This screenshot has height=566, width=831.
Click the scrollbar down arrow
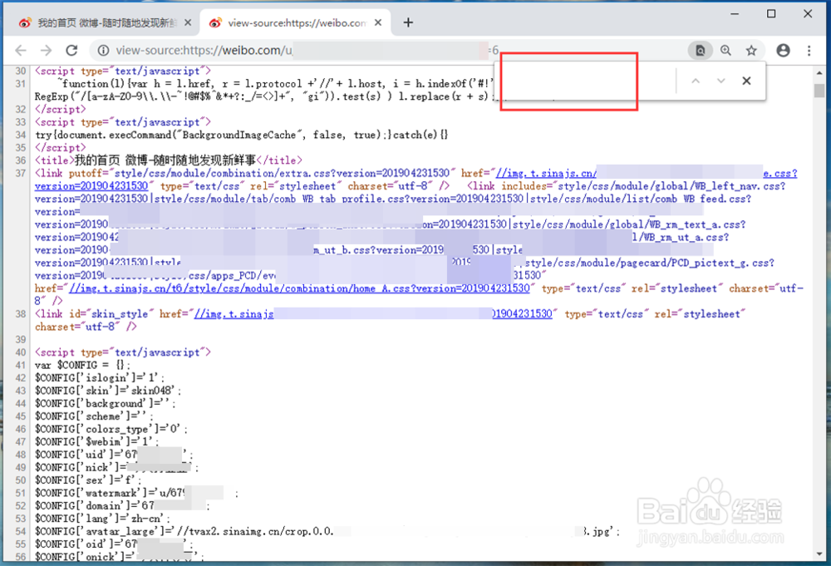click(819, 554)
